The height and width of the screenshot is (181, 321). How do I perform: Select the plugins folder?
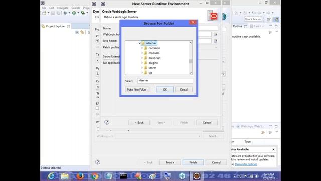[153, 63]
